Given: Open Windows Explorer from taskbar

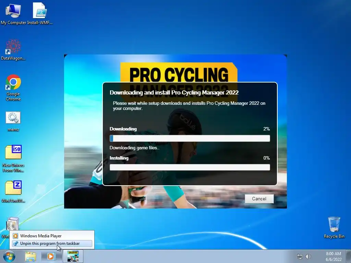Looking at the screenshot, I should (31, 256).
